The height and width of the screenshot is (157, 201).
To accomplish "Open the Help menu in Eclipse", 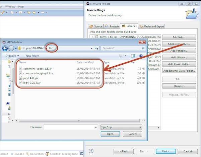I will 21,7.
